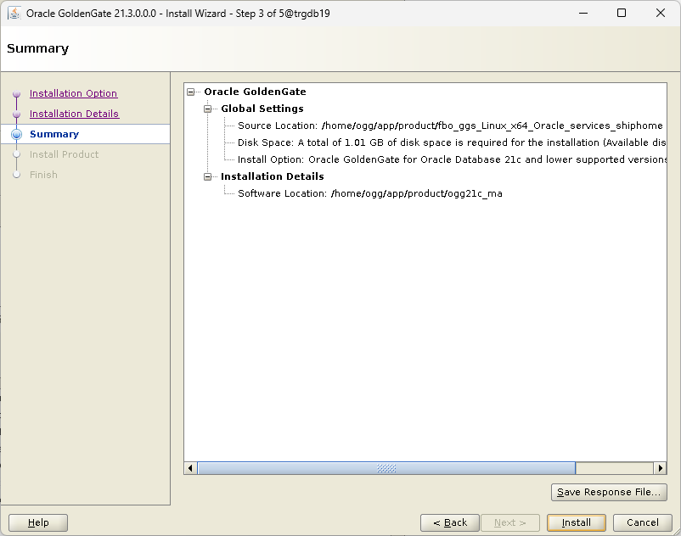Maximize the Install Wizard window

coord(622,13)
